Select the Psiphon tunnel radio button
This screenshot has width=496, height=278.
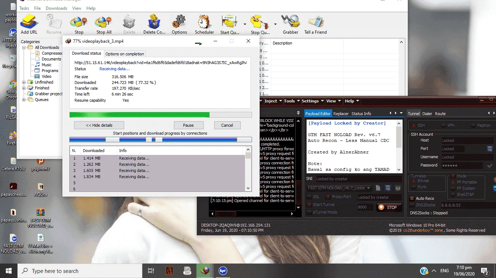click(473, 125)
